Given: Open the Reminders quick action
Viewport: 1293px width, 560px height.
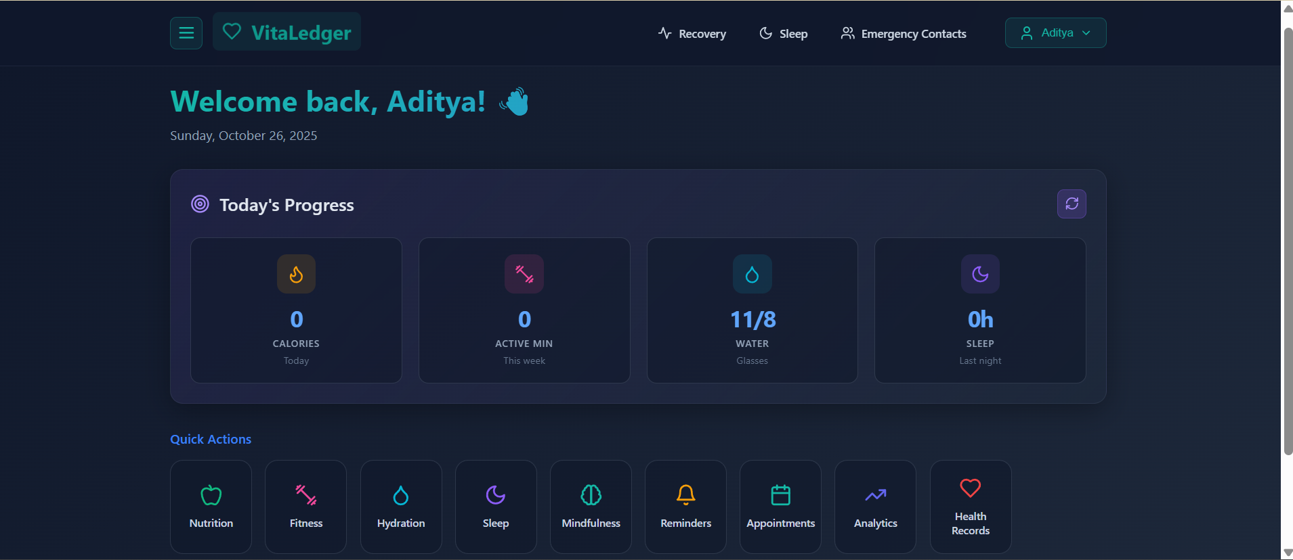Looking at the screenshot, I should click(685, 507).
